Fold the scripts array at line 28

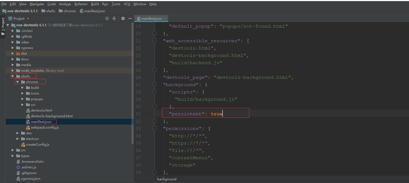[154, 92]
